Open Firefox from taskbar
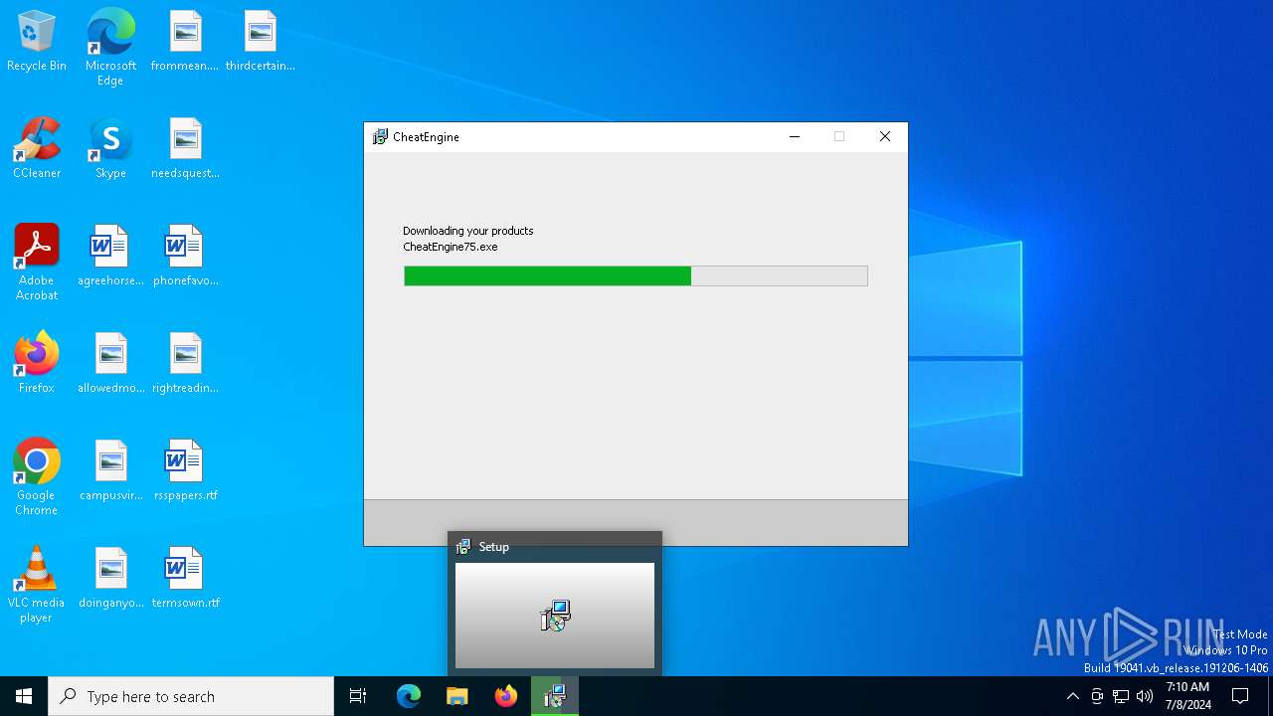Screen dimensions: 1273x716 click(x=506, y=696)
